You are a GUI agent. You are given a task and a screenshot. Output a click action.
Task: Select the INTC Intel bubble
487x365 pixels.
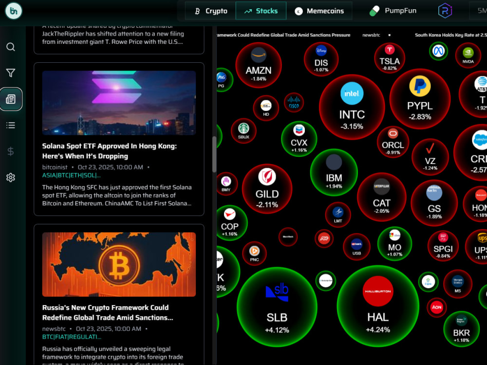[x=352, y=107]
